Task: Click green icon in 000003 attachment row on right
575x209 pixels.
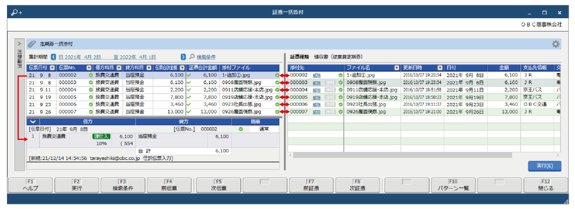Action: point(340,82)
